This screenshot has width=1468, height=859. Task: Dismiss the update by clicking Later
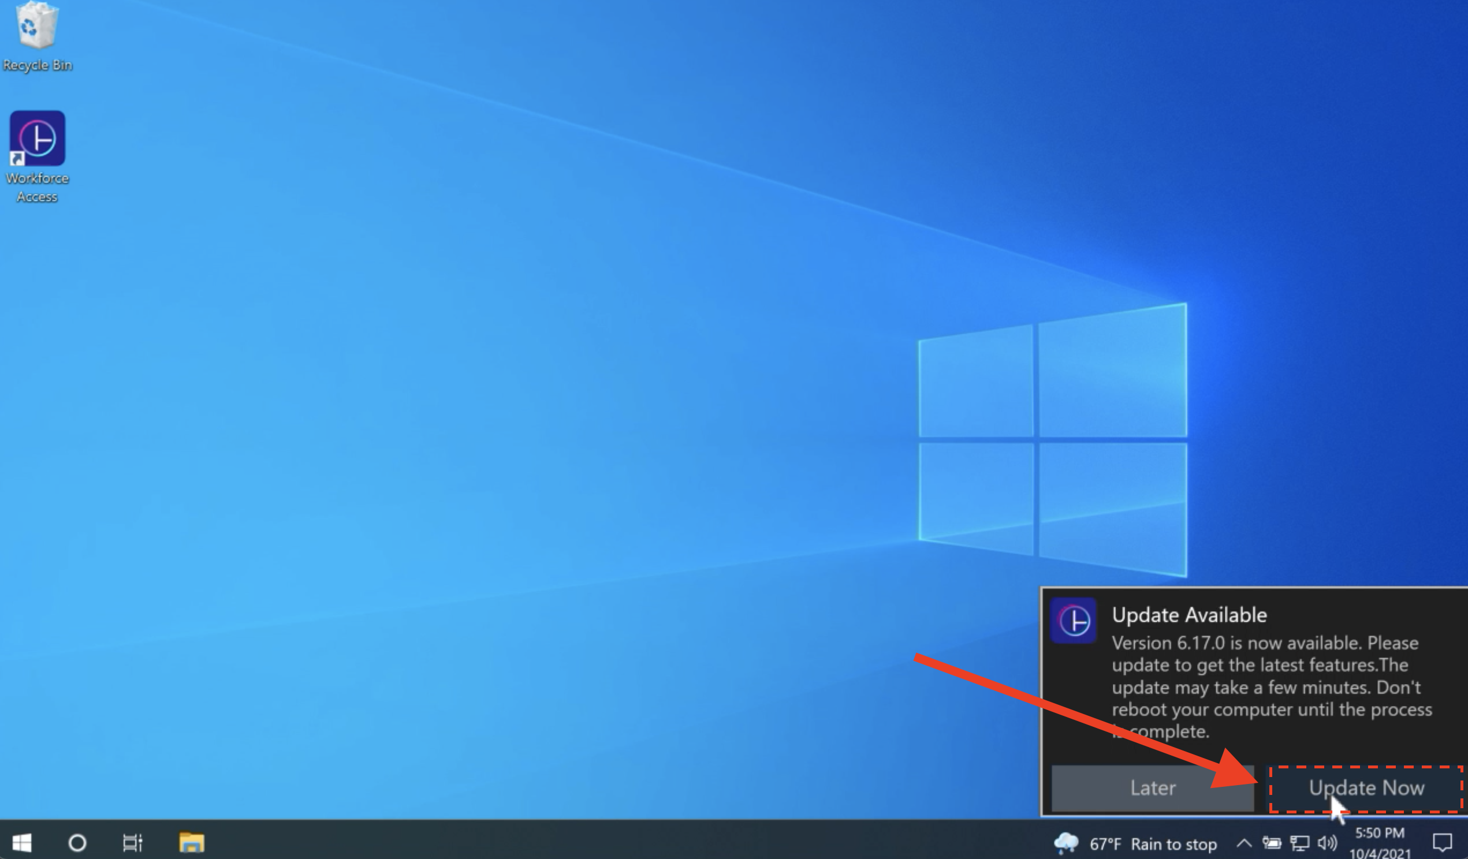tap(1152, 789)
